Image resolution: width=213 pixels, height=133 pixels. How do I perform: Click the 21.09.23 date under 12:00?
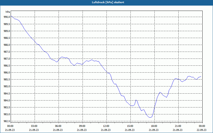tap(106, 130)
